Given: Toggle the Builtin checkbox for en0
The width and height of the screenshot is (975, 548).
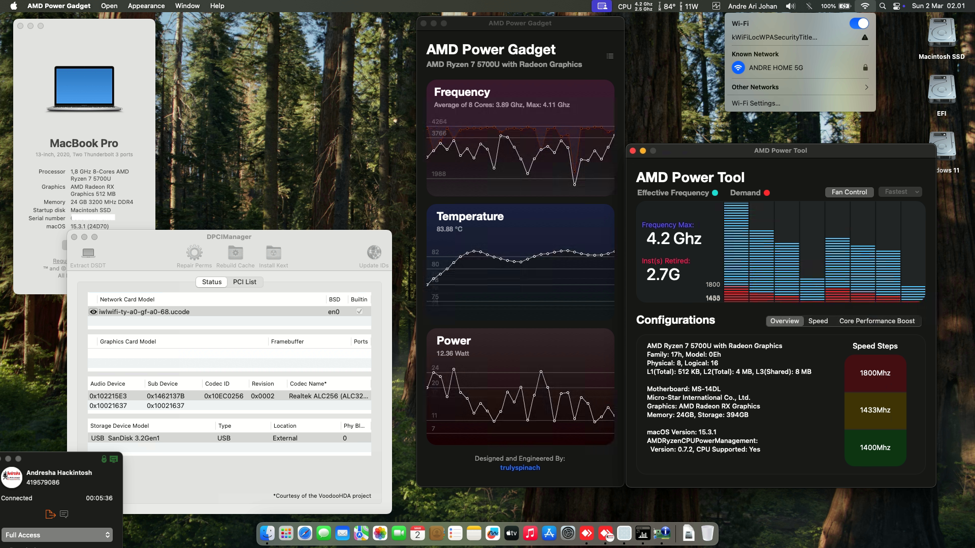Looking at the screenshot, I should 360,311.
